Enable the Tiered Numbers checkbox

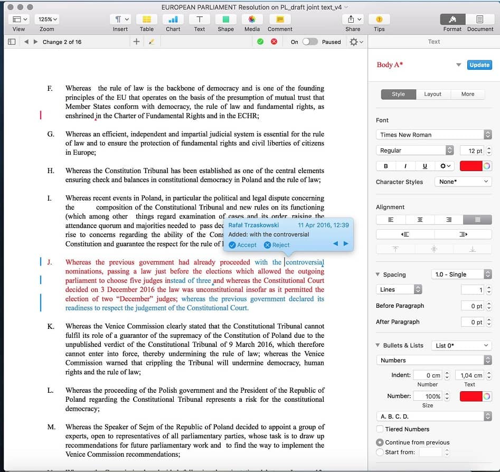click(x=380, y=429)
